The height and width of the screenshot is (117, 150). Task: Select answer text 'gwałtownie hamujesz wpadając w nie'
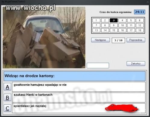pyautogui.click(x=40, y=85)
